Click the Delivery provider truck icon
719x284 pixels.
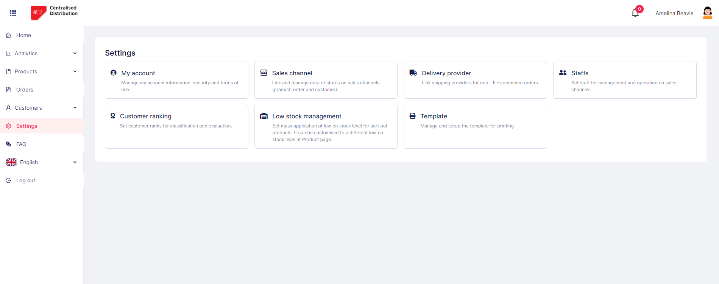413,73
